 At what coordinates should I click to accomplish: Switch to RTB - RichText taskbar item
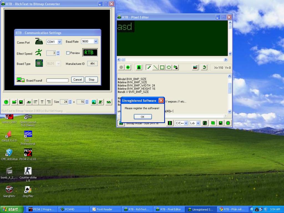coord(137,209)
